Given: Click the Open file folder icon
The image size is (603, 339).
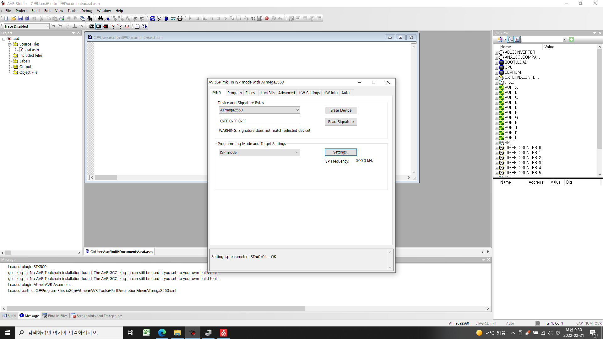Looking at the screenshot, I should pyautogui.click(x=13, y=19).
